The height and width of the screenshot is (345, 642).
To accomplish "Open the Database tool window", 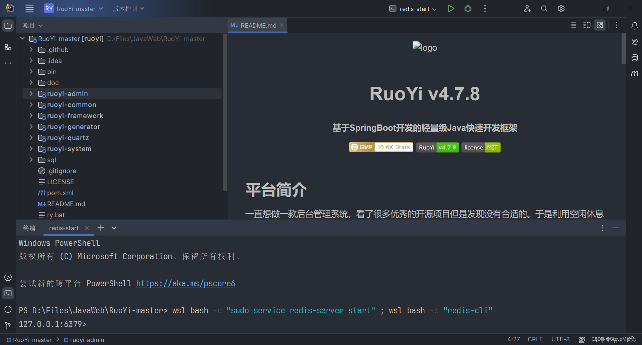I will [x=634, y=58].
